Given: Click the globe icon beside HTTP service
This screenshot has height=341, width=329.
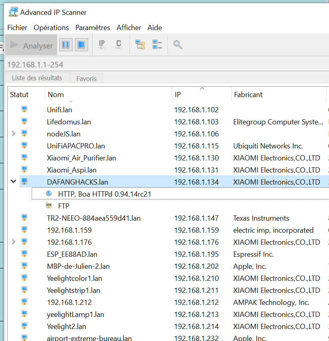Looking at the screenshot, I should tap(49, 193).
